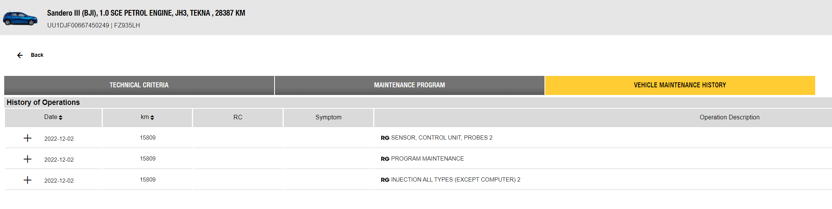
Task: Click the Symptom column header
Action: point(328,117)
